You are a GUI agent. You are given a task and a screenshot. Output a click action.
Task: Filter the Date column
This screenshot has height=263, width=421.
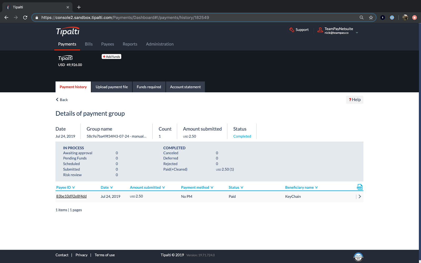click(111, 188)
